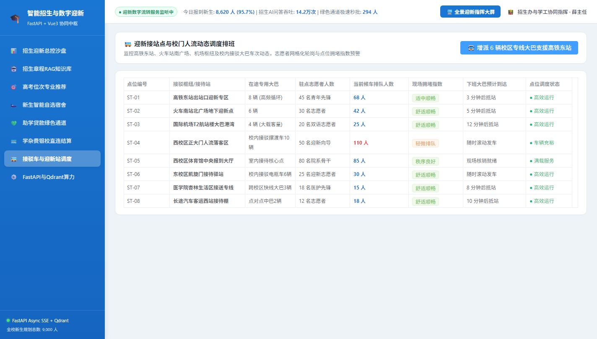Click the bus icon beside 接驳车与迎新站调度

[x=14, y=159]
